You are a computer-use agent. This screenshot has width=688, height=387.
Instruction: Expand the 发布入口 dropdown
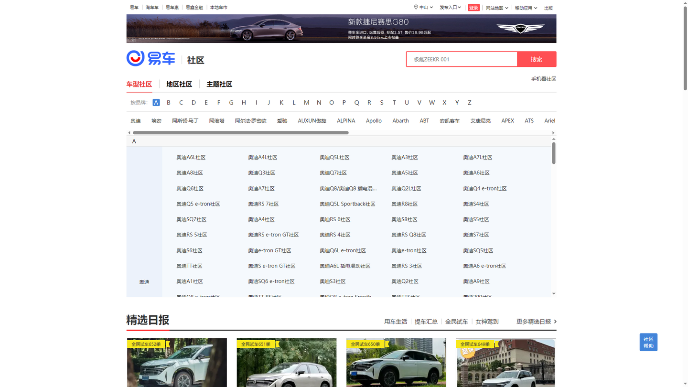(x=450, y=8)
